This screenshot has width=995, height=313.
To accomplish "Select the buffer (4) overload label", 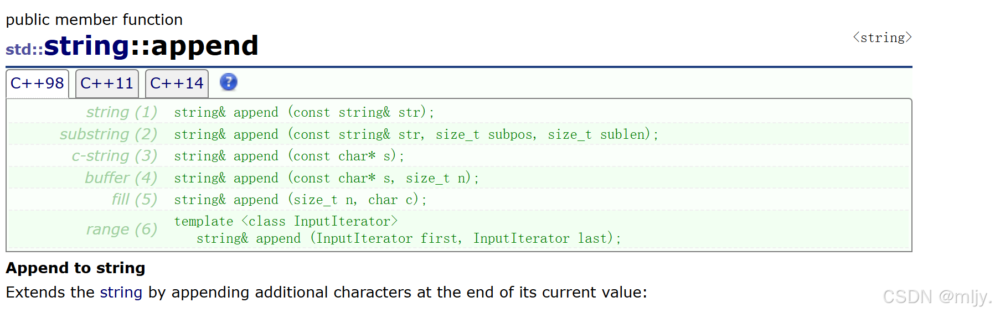I will (x=121, y=178).
